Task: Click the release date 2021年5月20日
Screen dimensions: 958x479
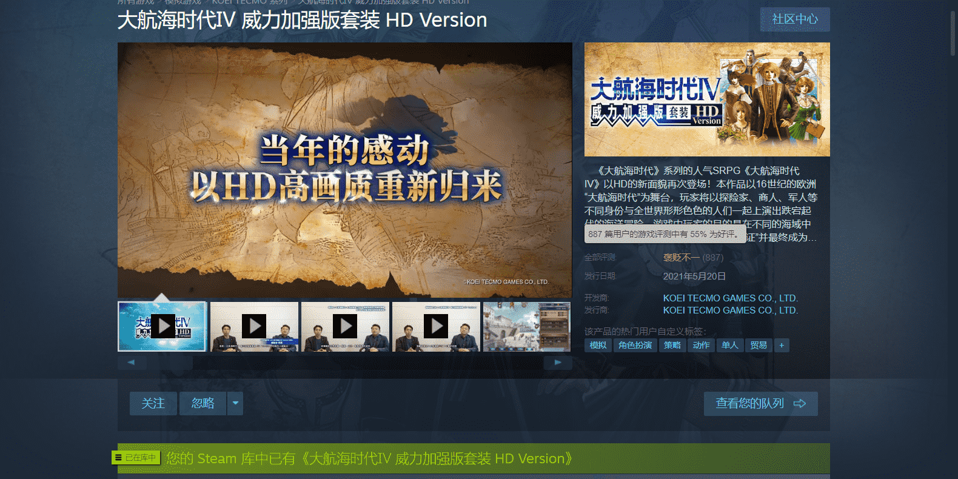Action: tap(694, 276)
